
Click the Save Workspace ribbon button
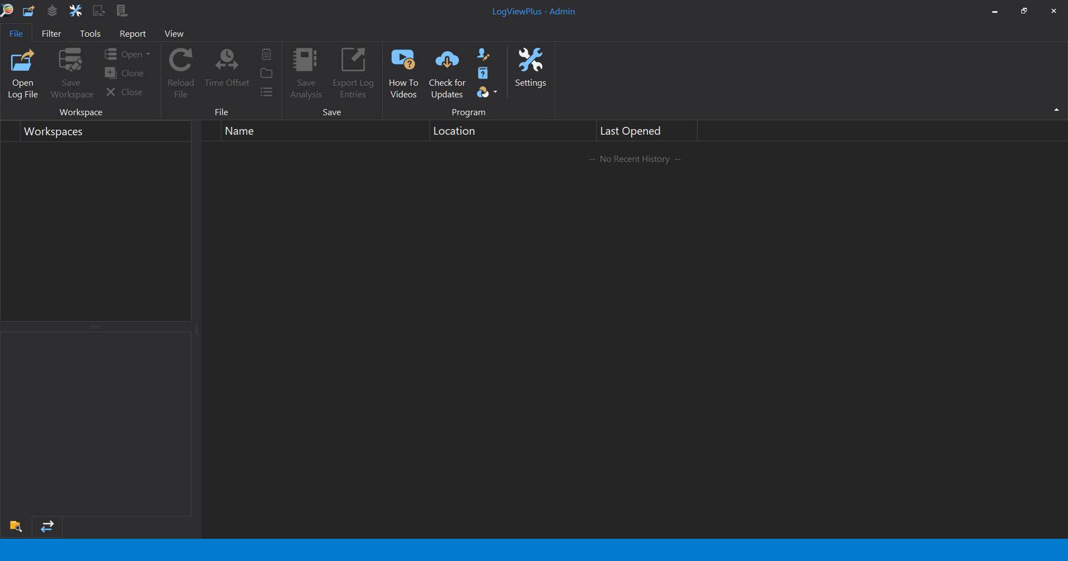point(72,74)
